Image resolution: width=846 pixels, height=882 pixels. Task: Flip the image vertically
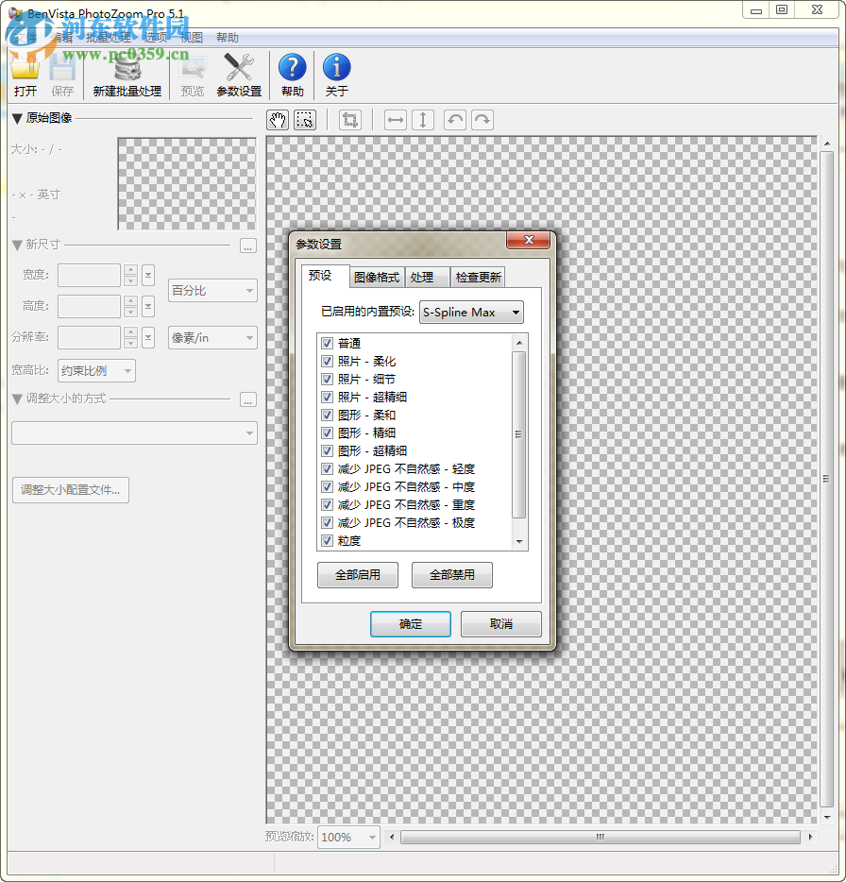(x=422, y=120)
